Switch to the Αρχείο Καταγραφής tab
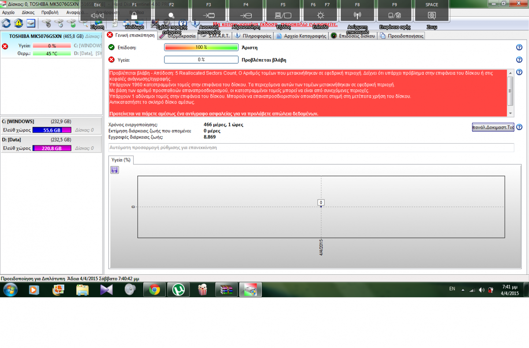The height and width of the screenshot is (348, 529). pyautogui.click(x=301, y=36)
